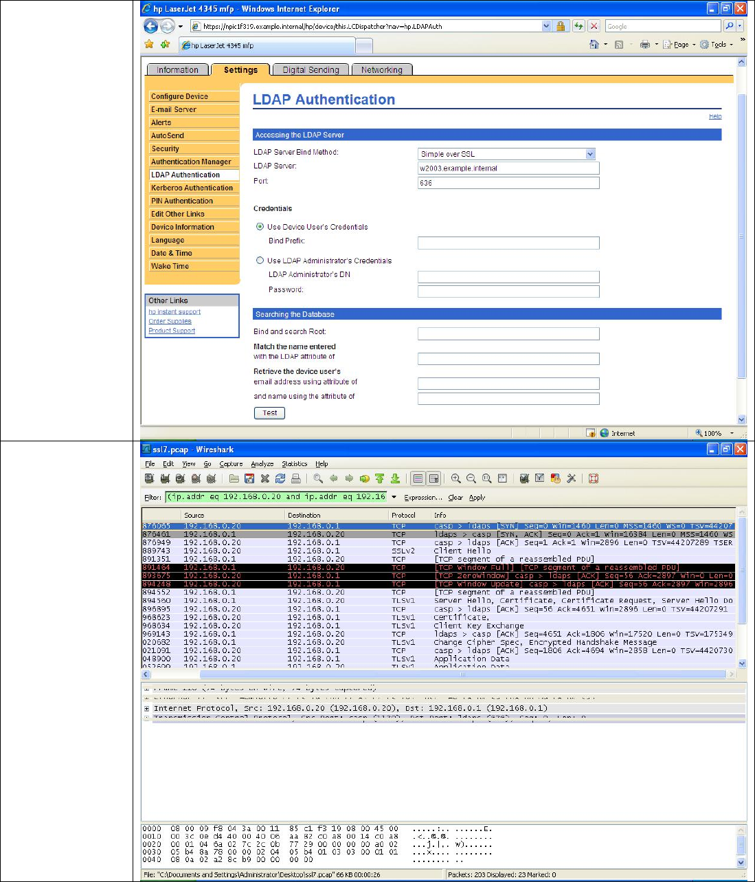Open Wireshark preferences wrench icon
The height and width of the screenshot is (882, 755).
point(571,478)
